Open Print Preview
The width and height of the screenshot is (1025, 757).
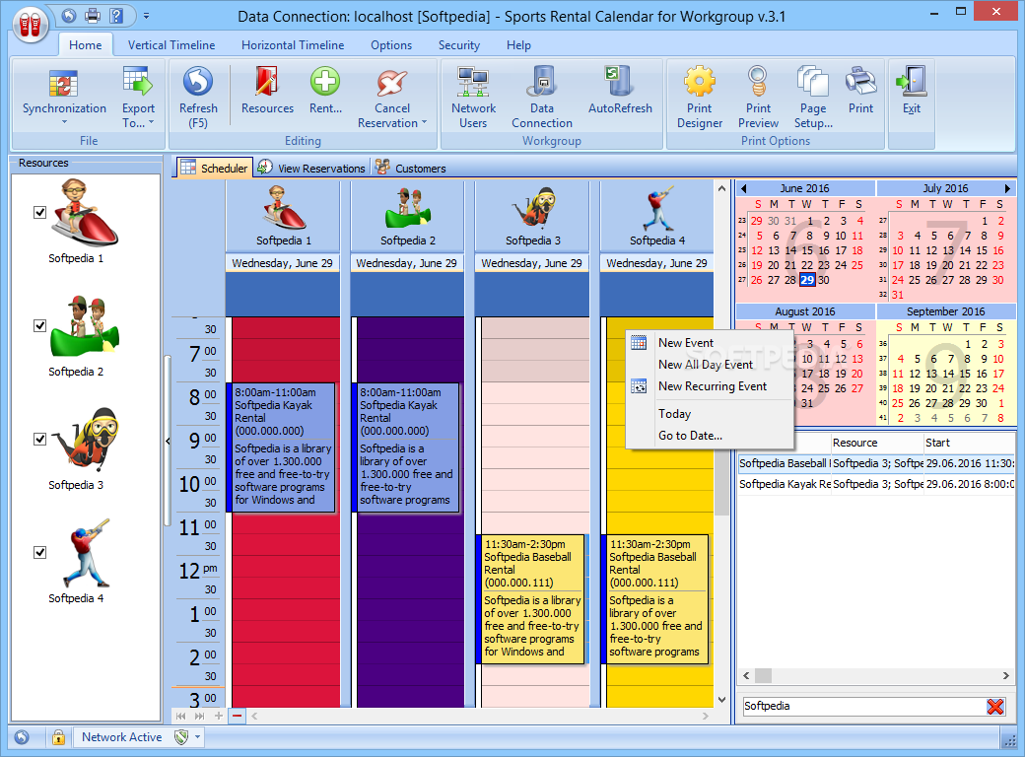click(758, 97)
